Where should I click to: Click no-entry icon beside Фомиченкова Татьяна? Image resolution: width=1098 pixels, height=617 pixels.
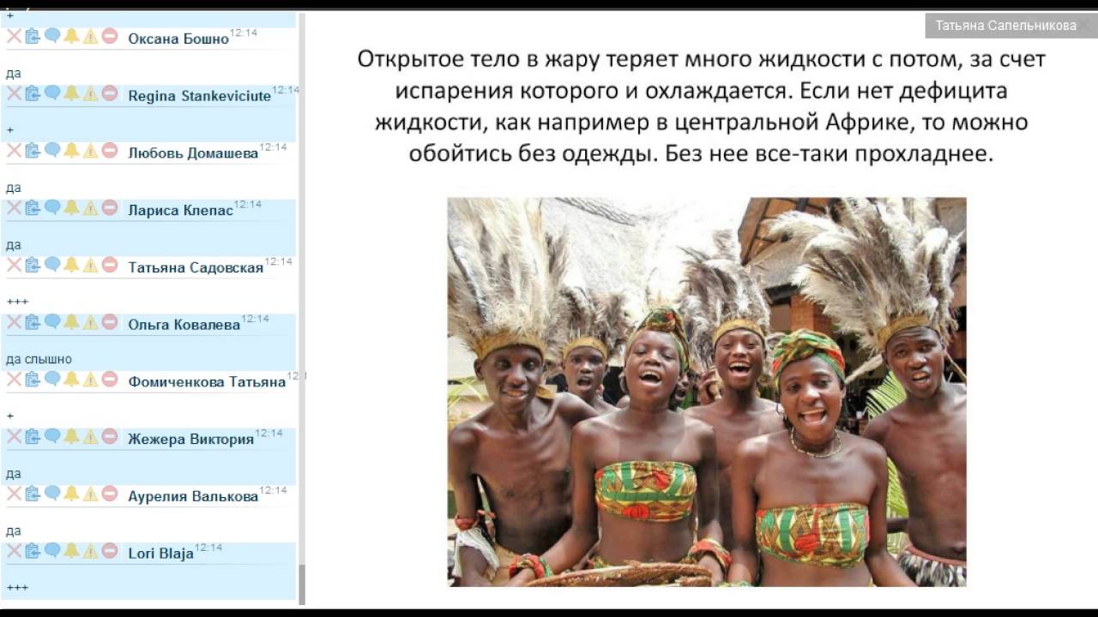110,379
